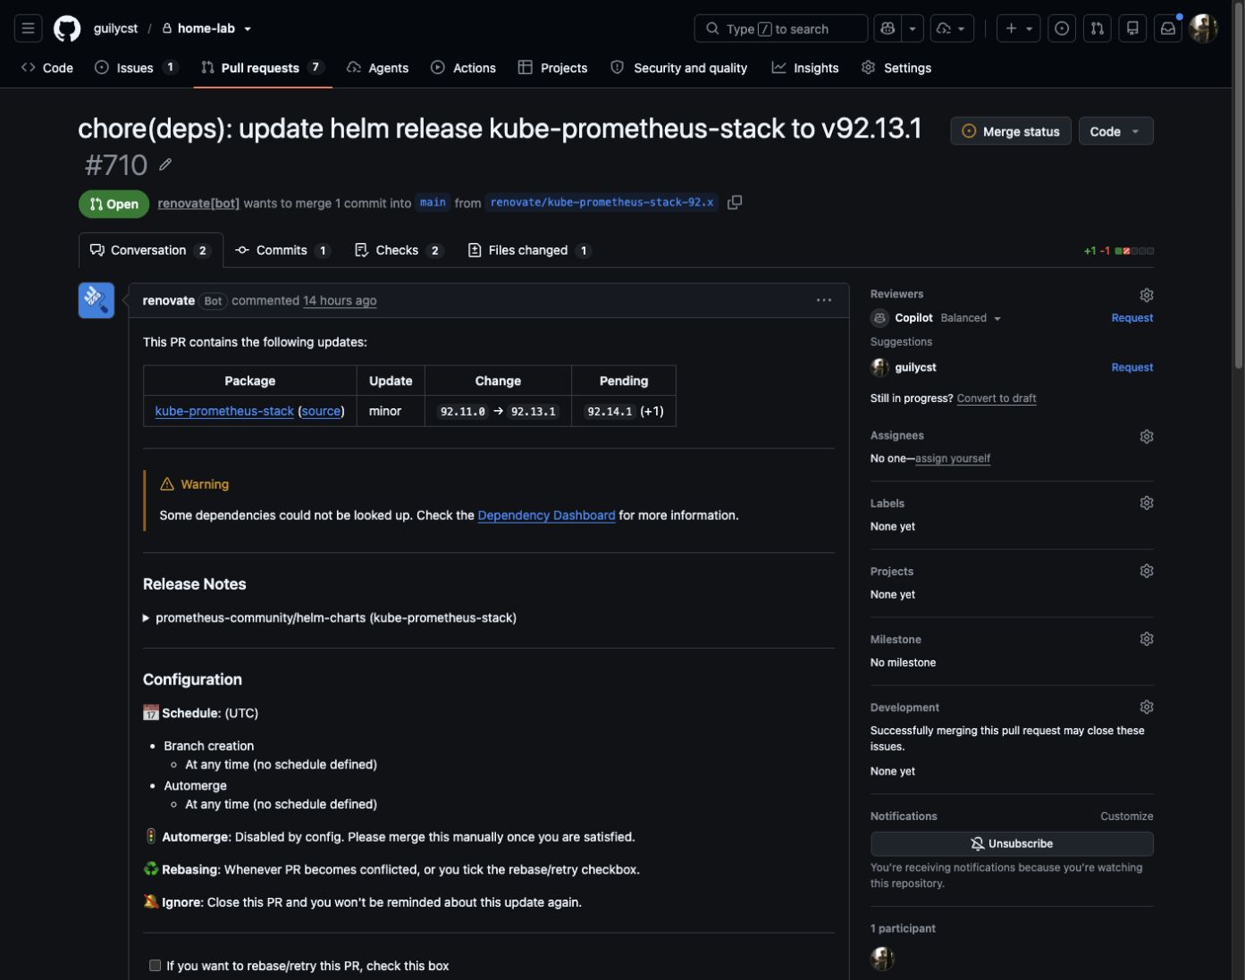Screen dimensions: 1245x980
Task: Switch to the Checks tab
Action: 399,250
